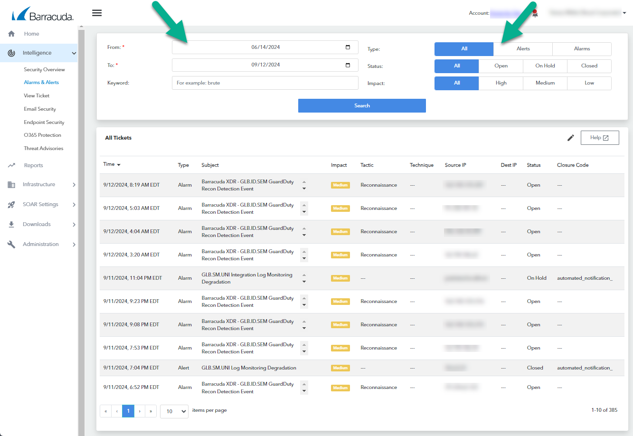
Task: Set Status filter to All
Action: [x=457, y=66]
